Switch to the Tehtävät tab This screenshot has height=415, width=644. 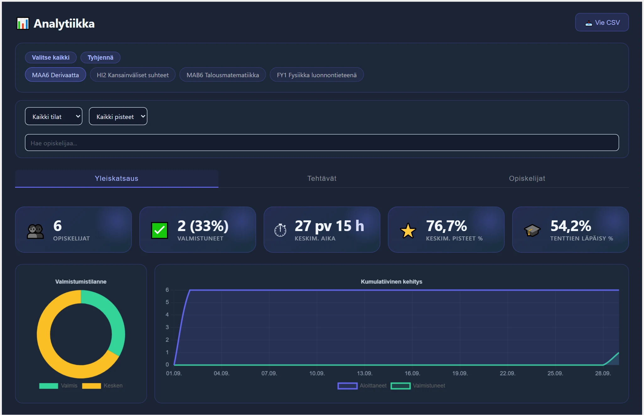tap(322, 178)
